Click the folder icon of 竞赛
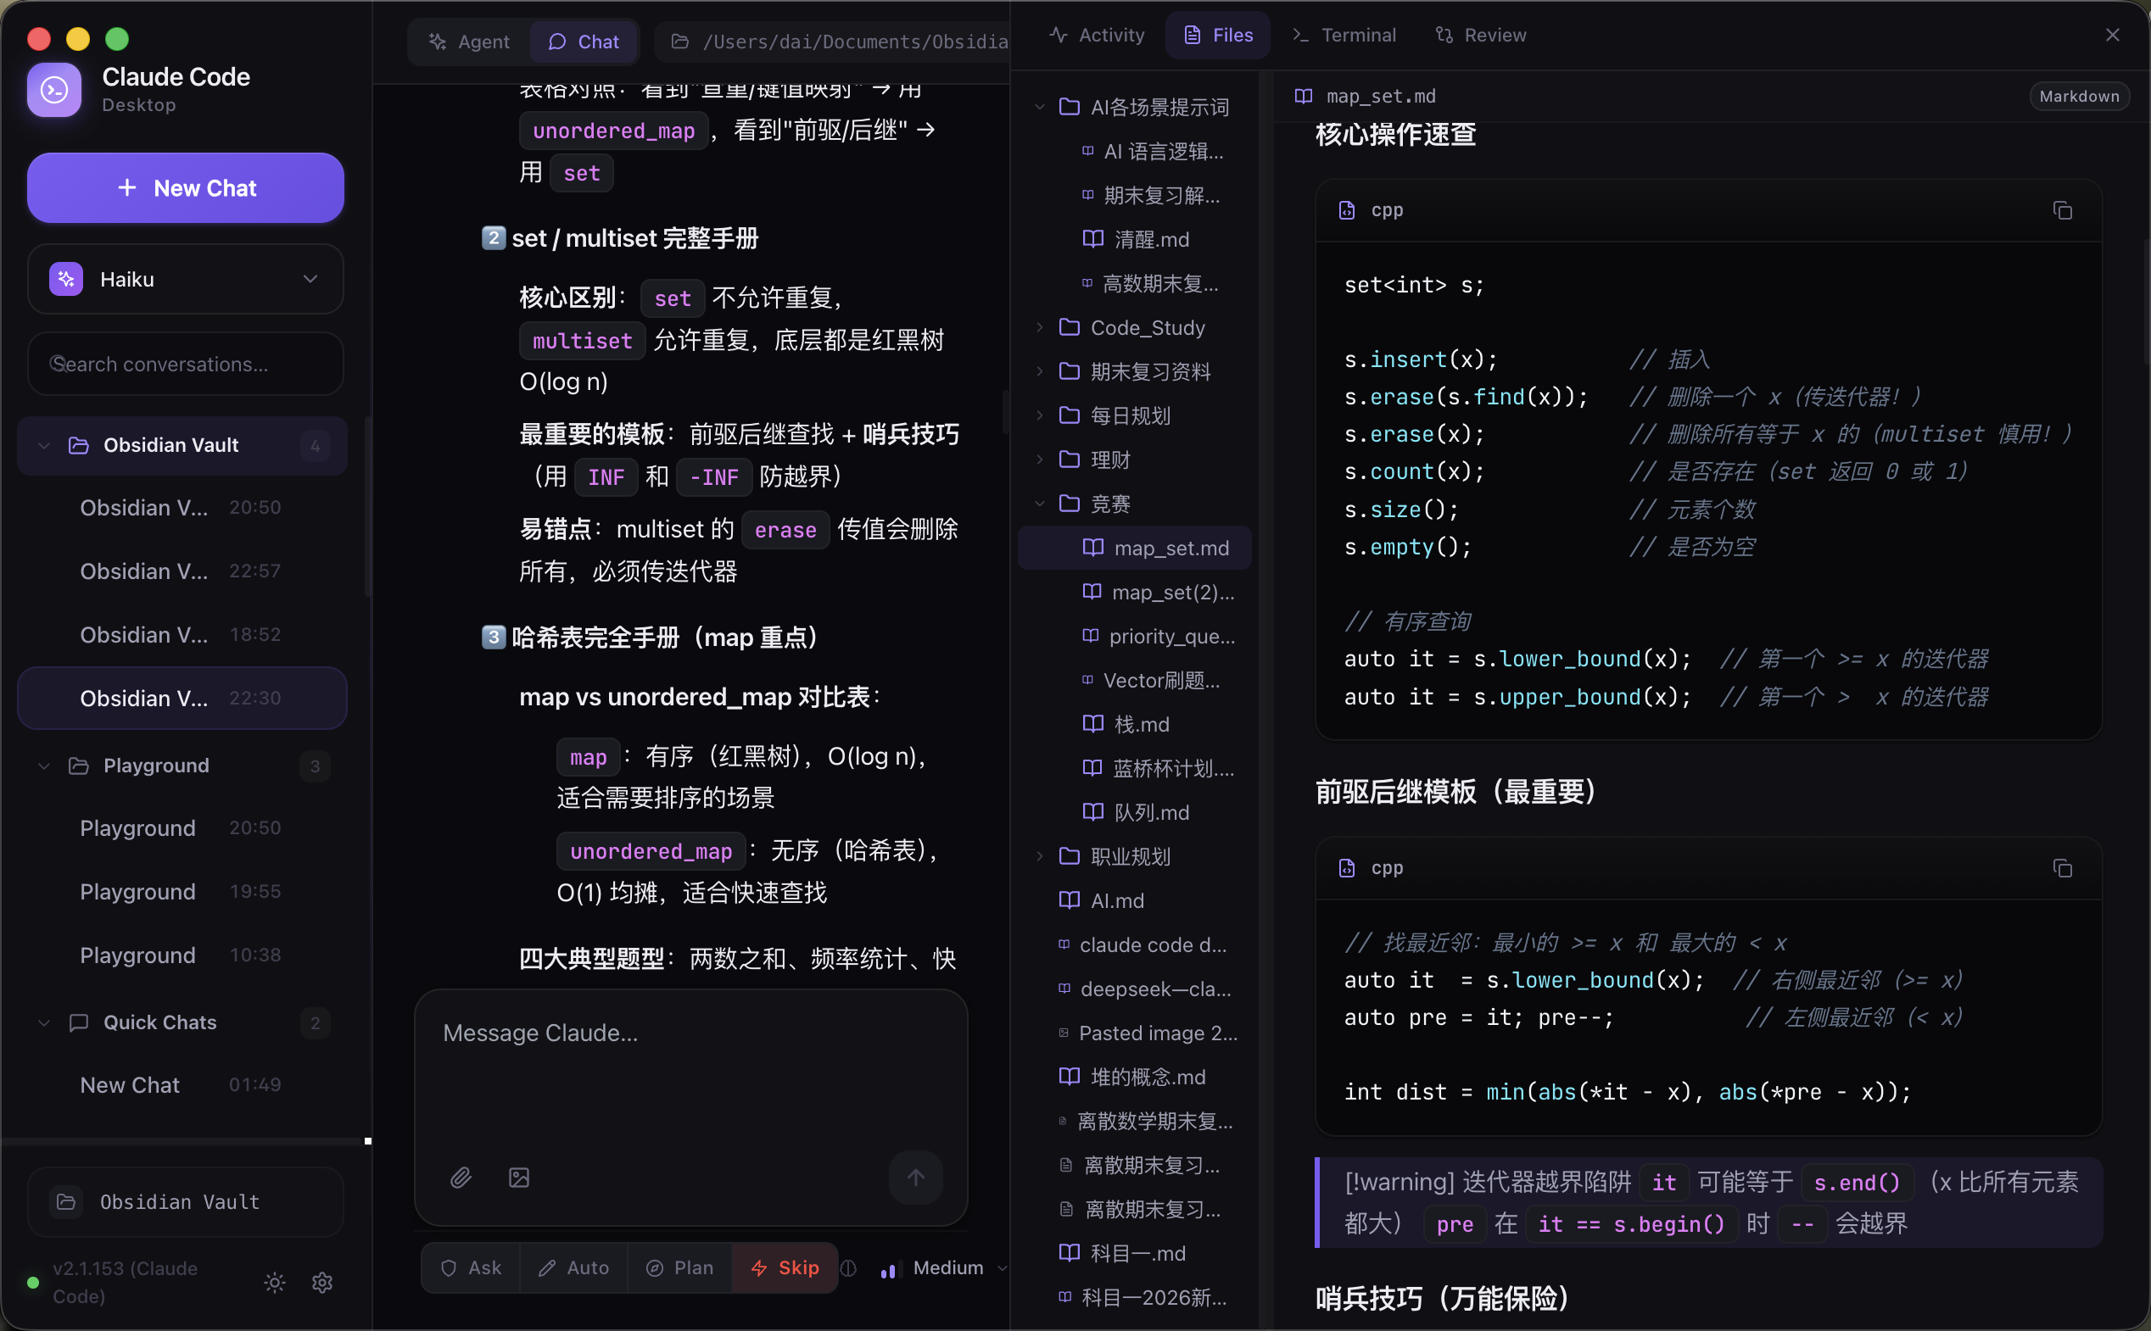 1069,504
